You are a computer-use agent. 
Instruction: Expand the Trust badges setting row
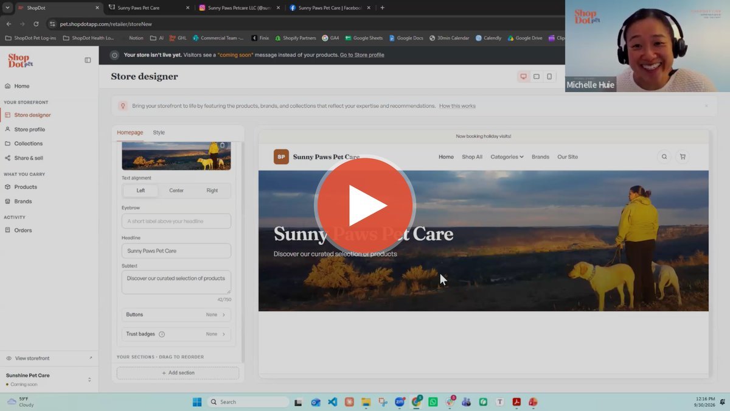coord(176,334)
